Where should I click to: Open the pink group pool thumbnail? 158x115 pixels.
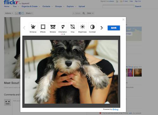[x=130, y=73]
